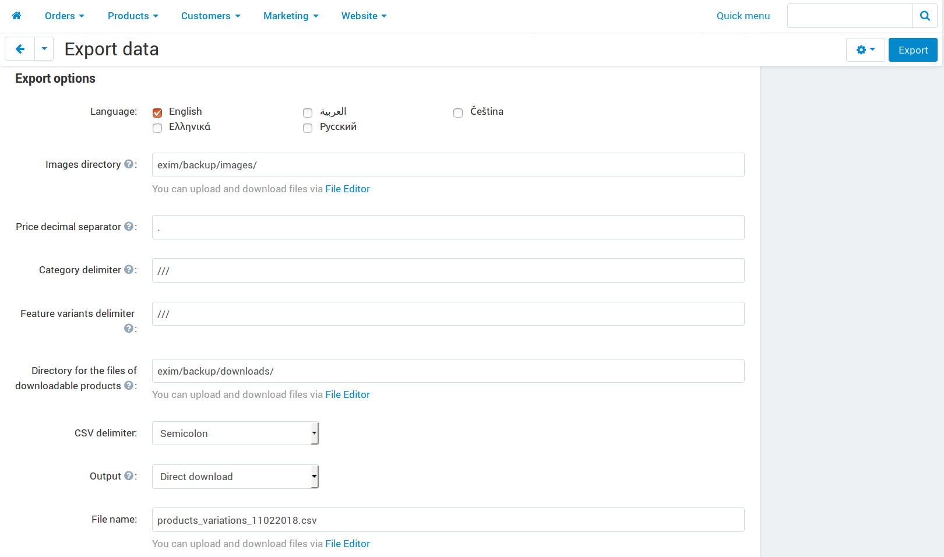The image size is (944, 557).
Task: Click the Quick menu link
Action: pyautogui.click(x=743, y=16)
